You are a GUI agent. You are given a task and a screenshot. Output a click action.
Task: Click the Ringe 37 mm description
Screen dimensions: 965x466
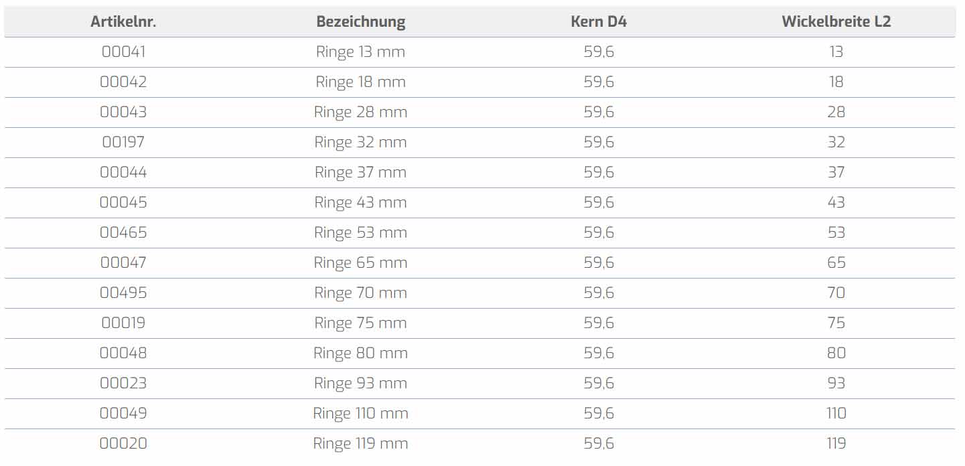point(361,172)
